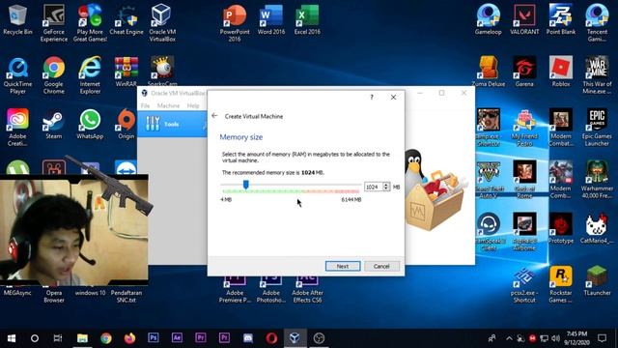
Task: Click the back arrow in Create Virtual Machine
Action: coord(214,116)
